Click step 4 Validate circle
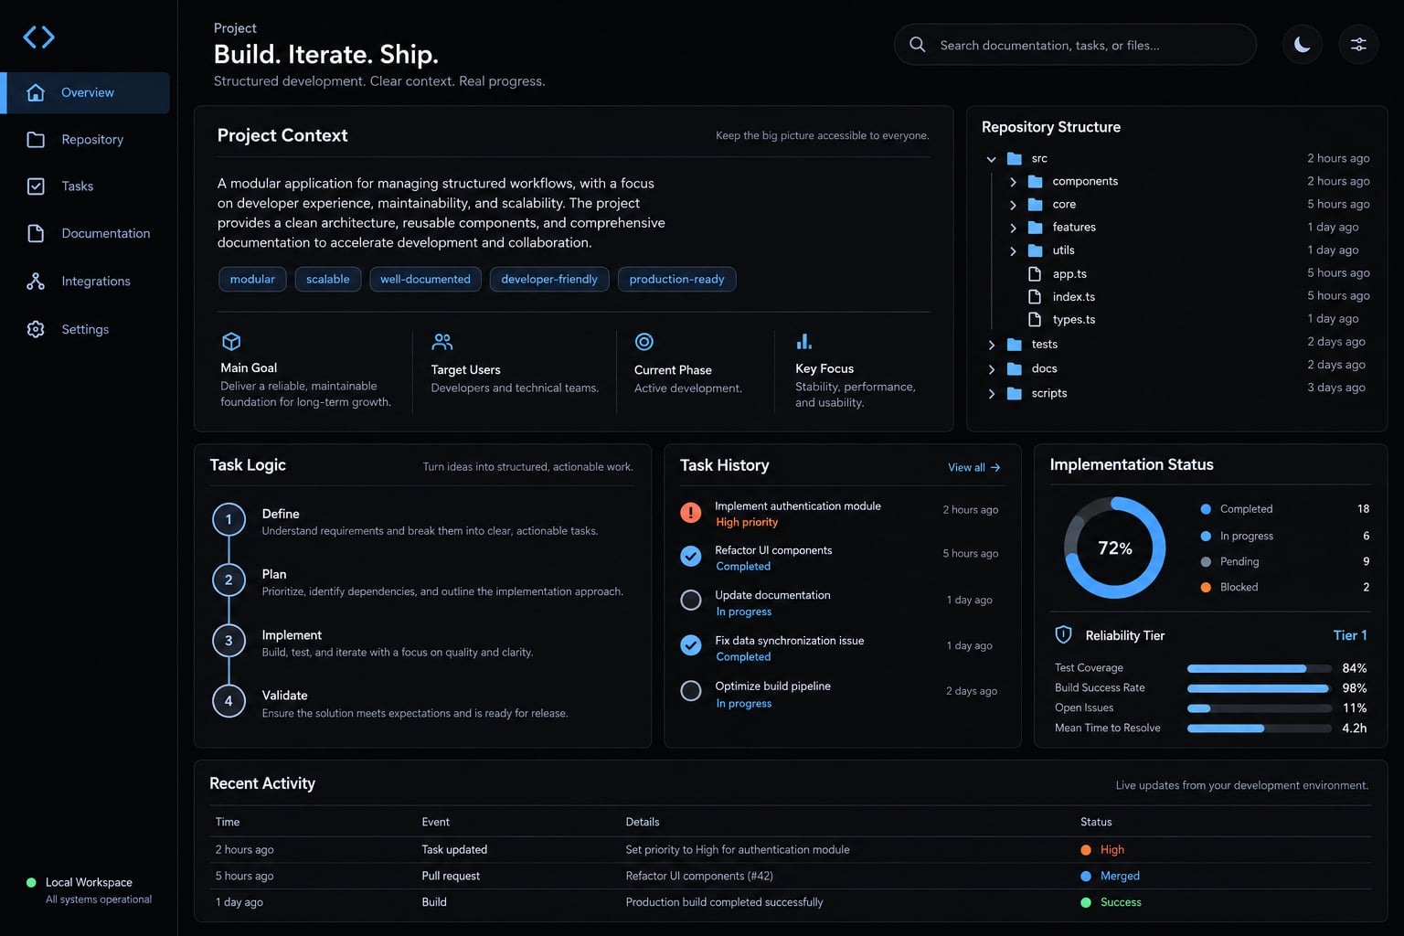Image resolution: width=1404 pixels, height=936 pixels. (229, 701)
